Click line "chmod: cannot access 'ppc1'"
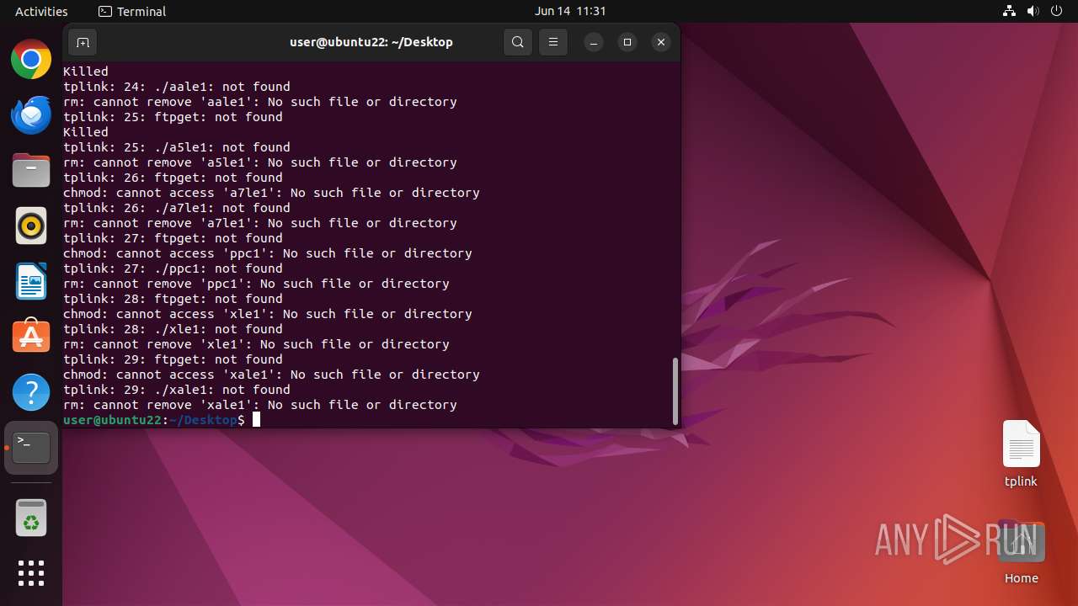Viewport: 1078px width, 606px height. tap(268, 253)
